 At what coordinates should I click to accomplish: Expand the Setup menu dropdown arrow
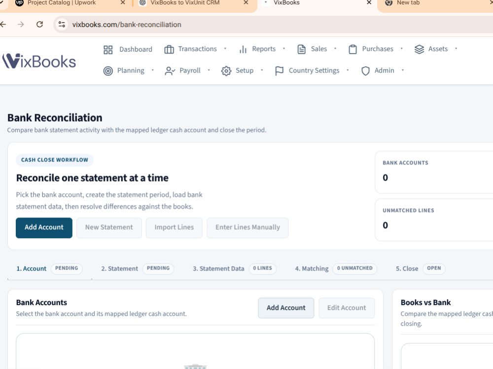click(x=262, y=70)
